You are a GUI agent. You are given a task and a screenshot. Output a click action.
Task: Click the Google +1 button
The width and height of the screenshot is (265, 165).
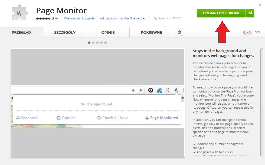247,32
